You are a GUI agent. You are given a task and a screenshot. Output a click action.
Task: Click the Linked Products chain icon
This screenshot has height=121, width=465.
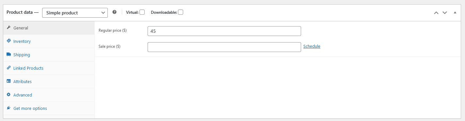(9, 68)
